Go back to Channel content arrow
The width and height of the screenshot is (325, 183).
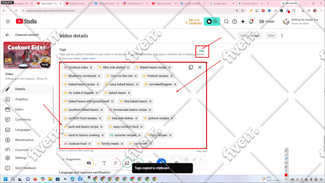8,35
